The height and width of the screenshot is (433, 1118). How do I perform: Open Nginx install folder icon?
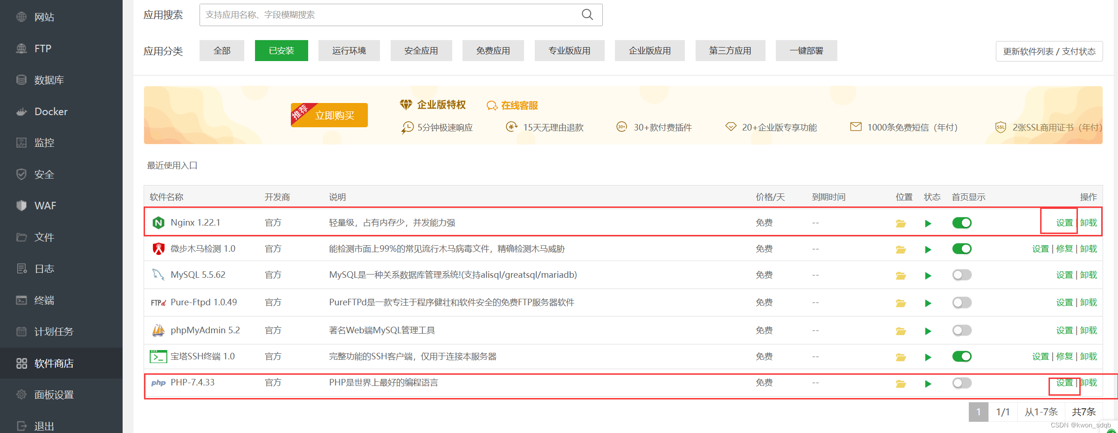click(901, 223)
